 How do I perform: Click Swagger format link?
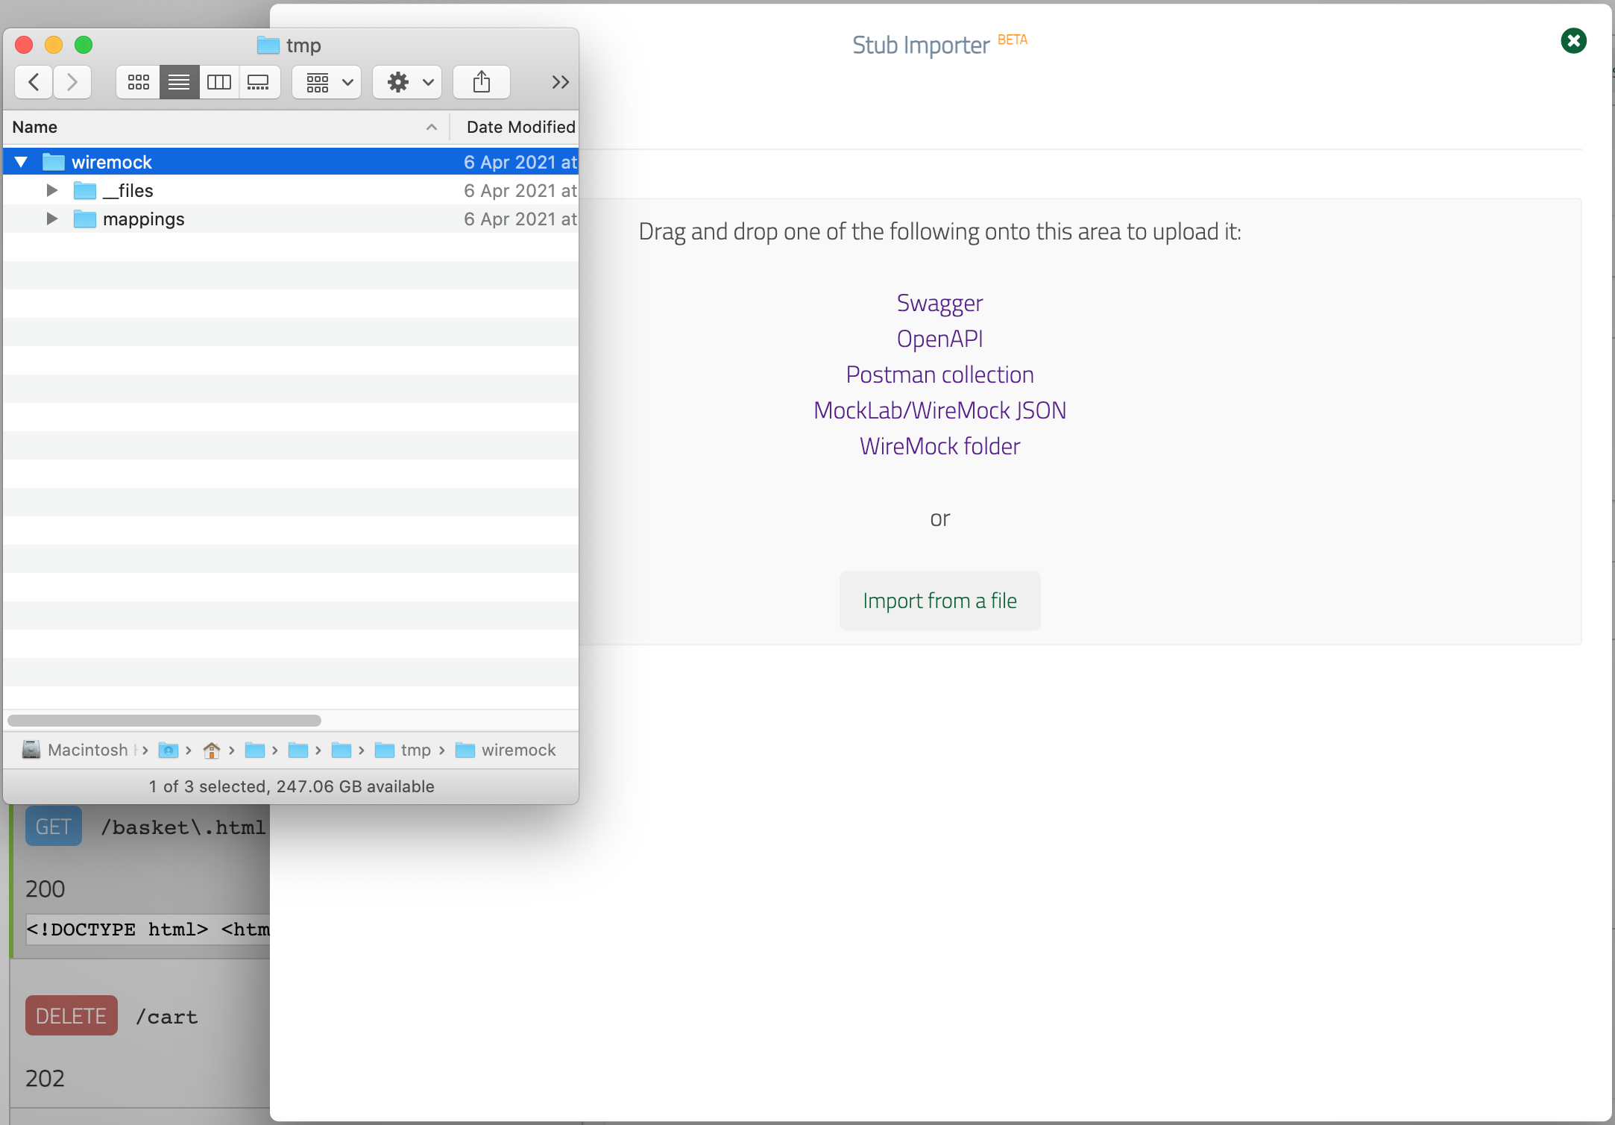click(939, 303)
